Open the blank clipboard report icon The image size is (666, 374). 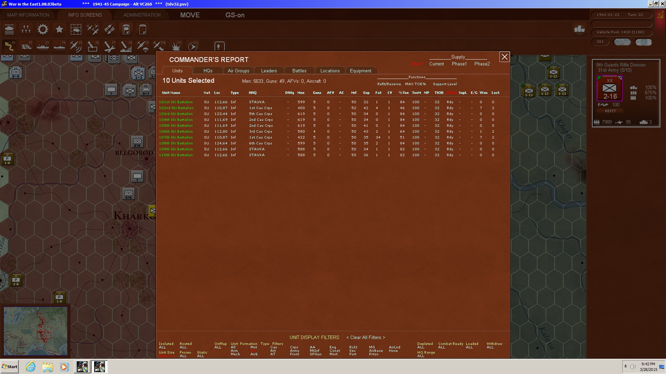tap(143, 29)
